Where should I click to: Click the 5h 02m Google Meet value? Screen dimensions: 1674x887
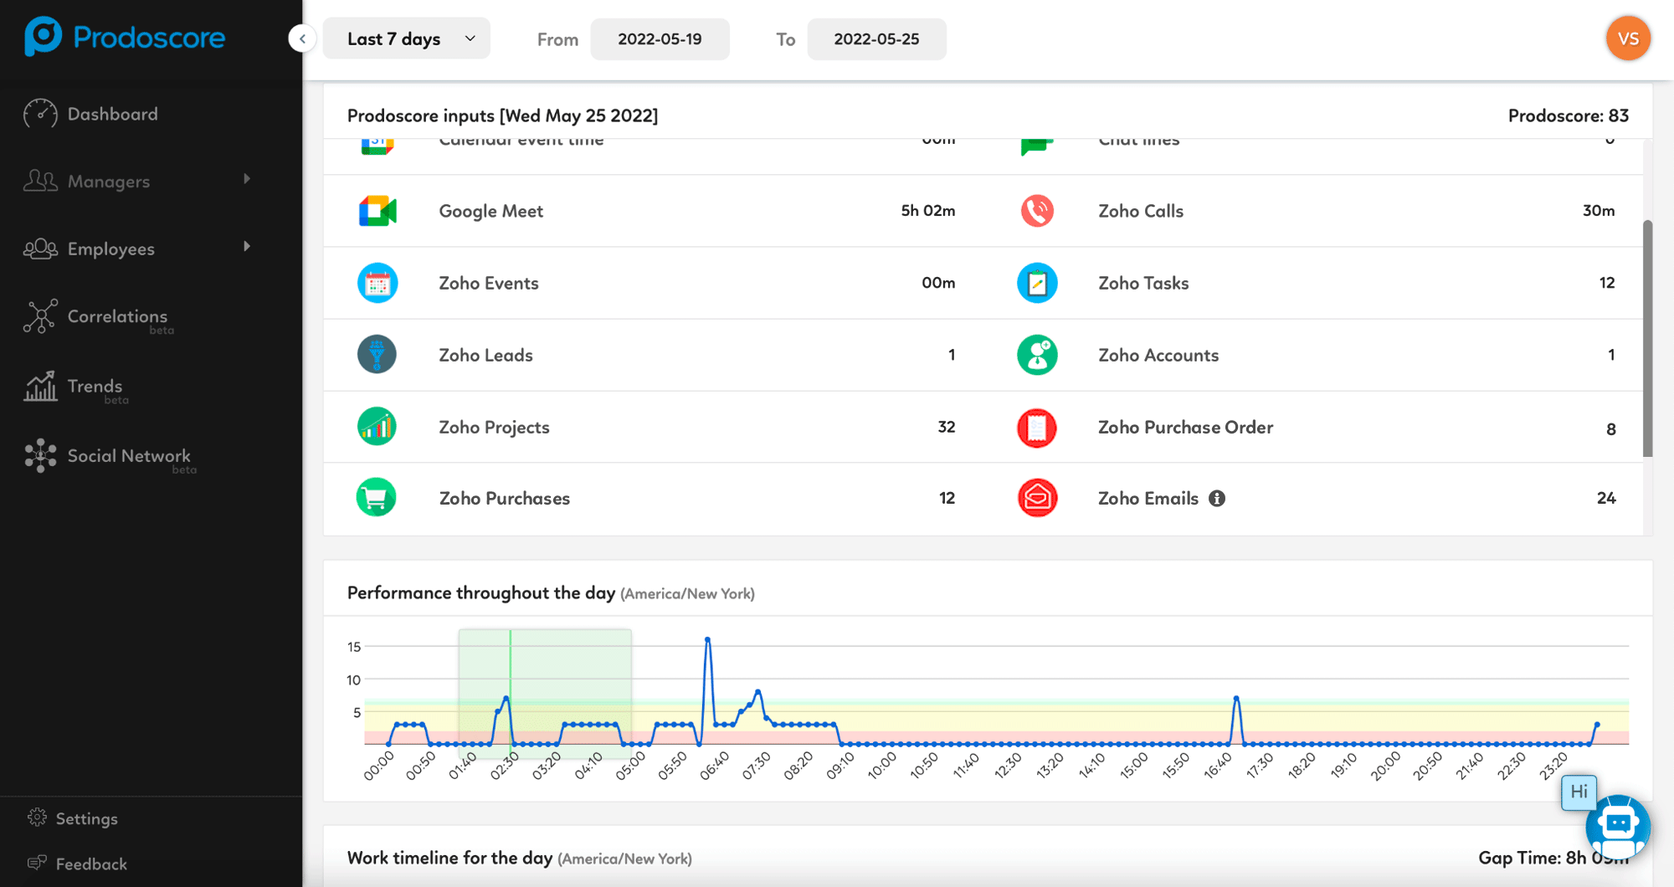tap(927, 211)
